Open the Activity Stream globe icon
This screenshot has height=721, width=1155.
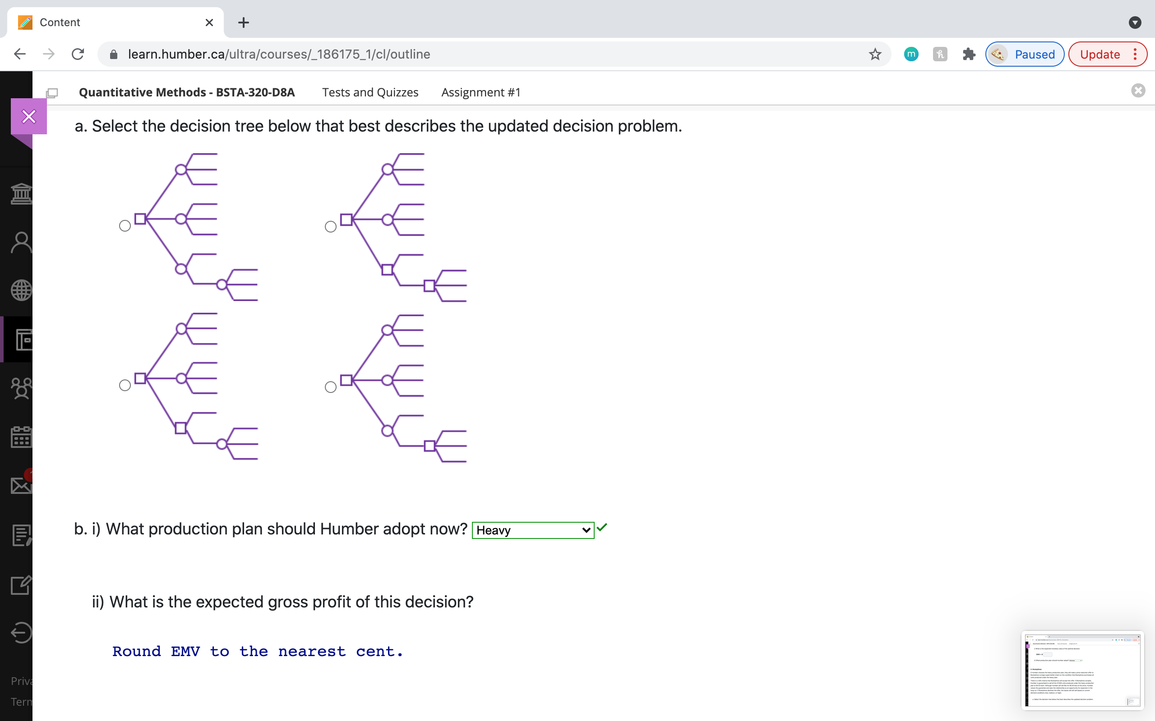pos(21,290)
